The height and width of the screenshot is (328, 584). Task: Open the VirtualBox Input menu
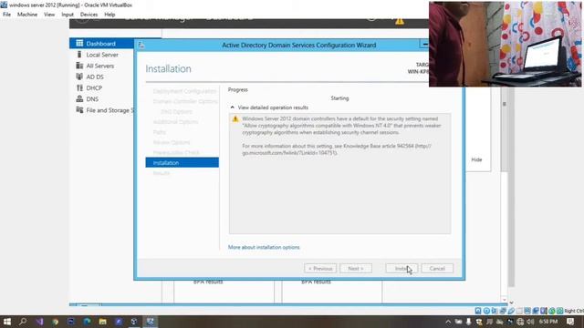coord(68,15)
